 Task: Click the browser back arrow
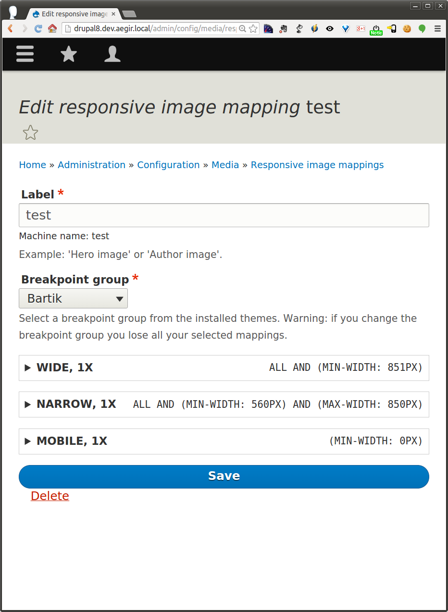coord(10,29)
